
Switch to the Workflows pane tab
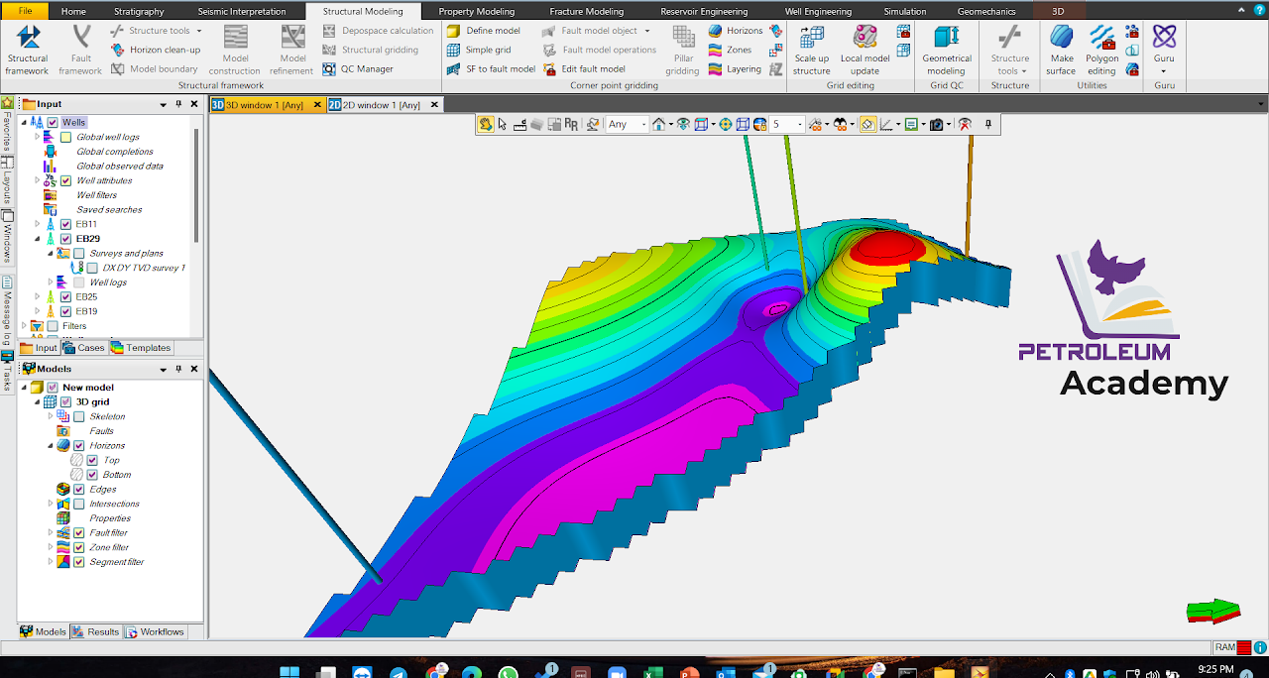[155, 631]
